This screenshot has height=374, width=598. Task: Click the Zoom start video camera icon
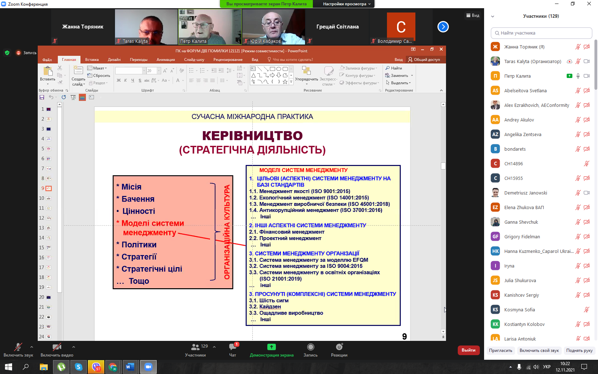57,347
